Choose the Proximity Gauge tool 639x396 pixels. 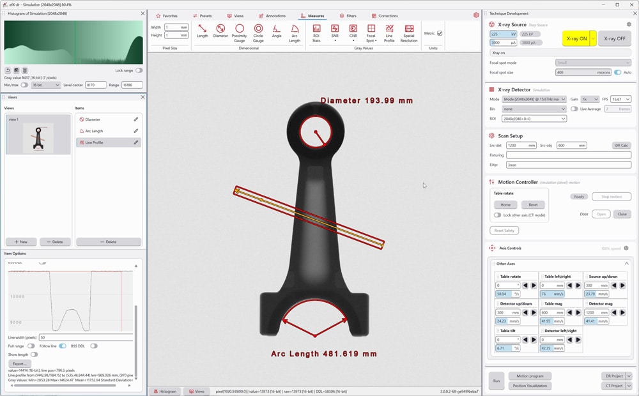coord(239,31)
